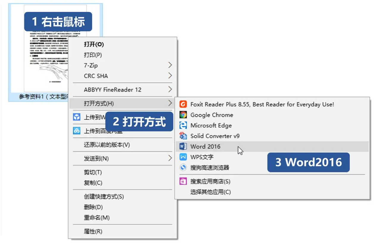Select 打开方式(H) in the context menu
This screenshot has height=243, width=387.
[123, 104]
